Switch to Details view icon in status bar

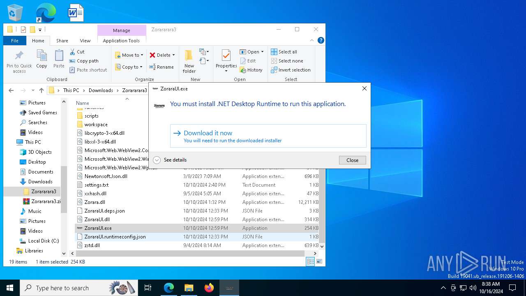[x=311, y=261]
